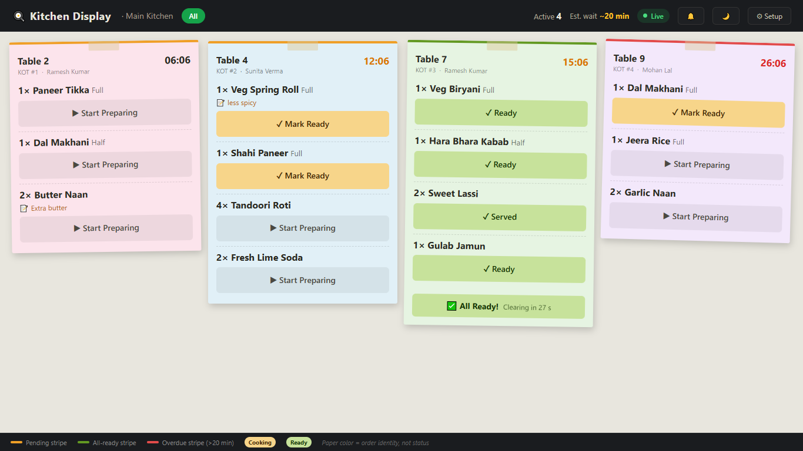Start preparing Garlic Naan
Viewport: 803px width, 451px height.
point(696,217)
